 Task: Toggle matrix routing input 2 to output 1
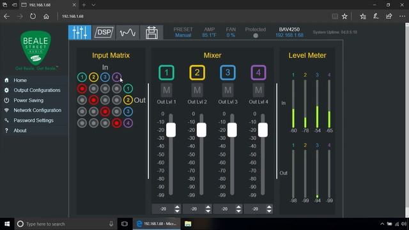click(x=93, y=89)
